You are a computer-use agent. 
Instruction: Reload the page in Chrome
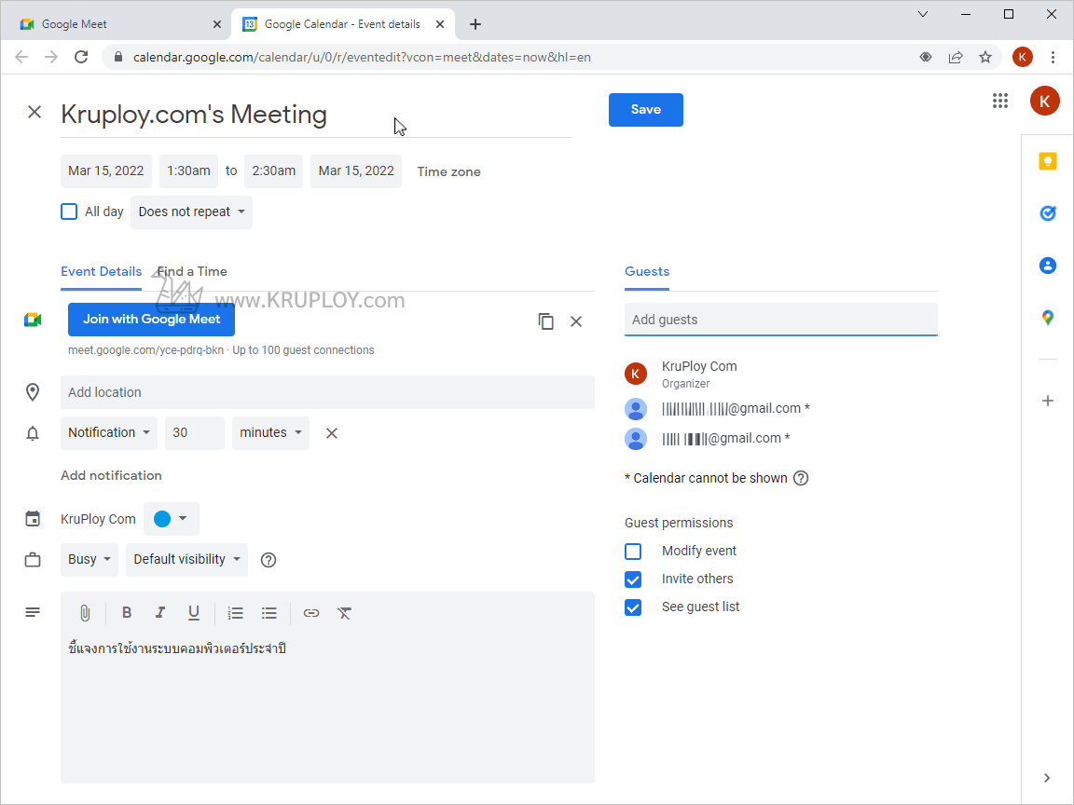coord(81,57)
